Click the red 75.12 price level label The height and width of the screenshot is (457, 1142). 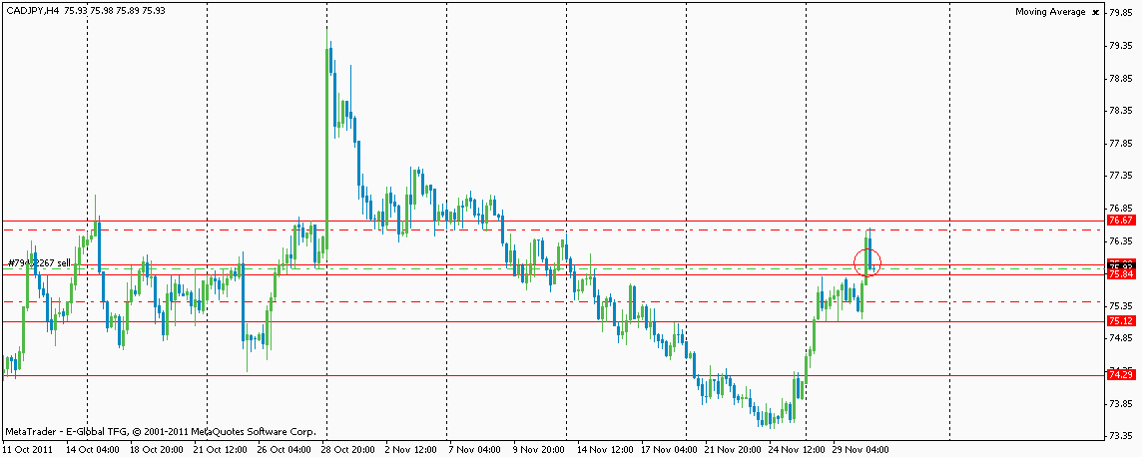pyautogui.click(x=1119, y=321)
